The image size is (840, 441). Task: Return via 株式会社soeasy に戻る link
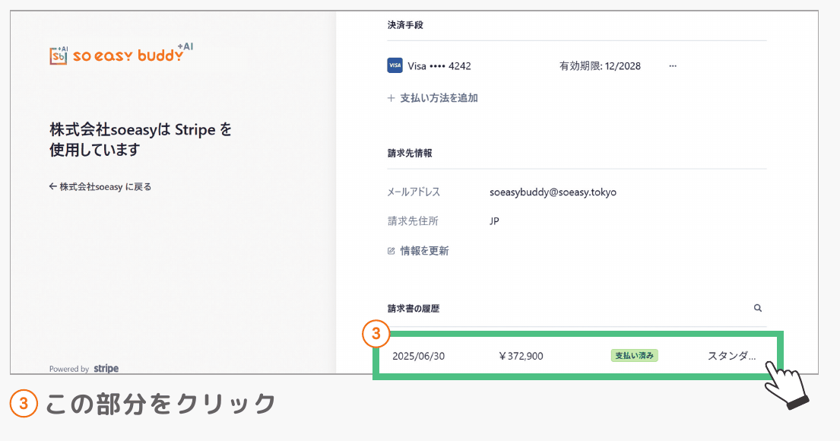pyautogui.click(x=100, y=187)
